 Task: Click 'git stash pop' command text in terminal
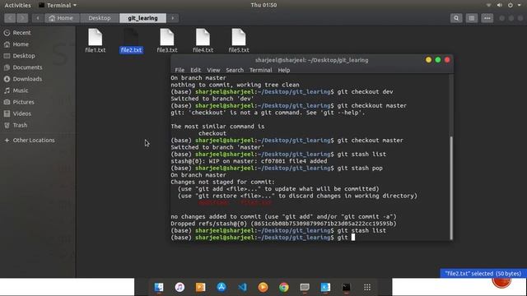[x=360, y=168]
